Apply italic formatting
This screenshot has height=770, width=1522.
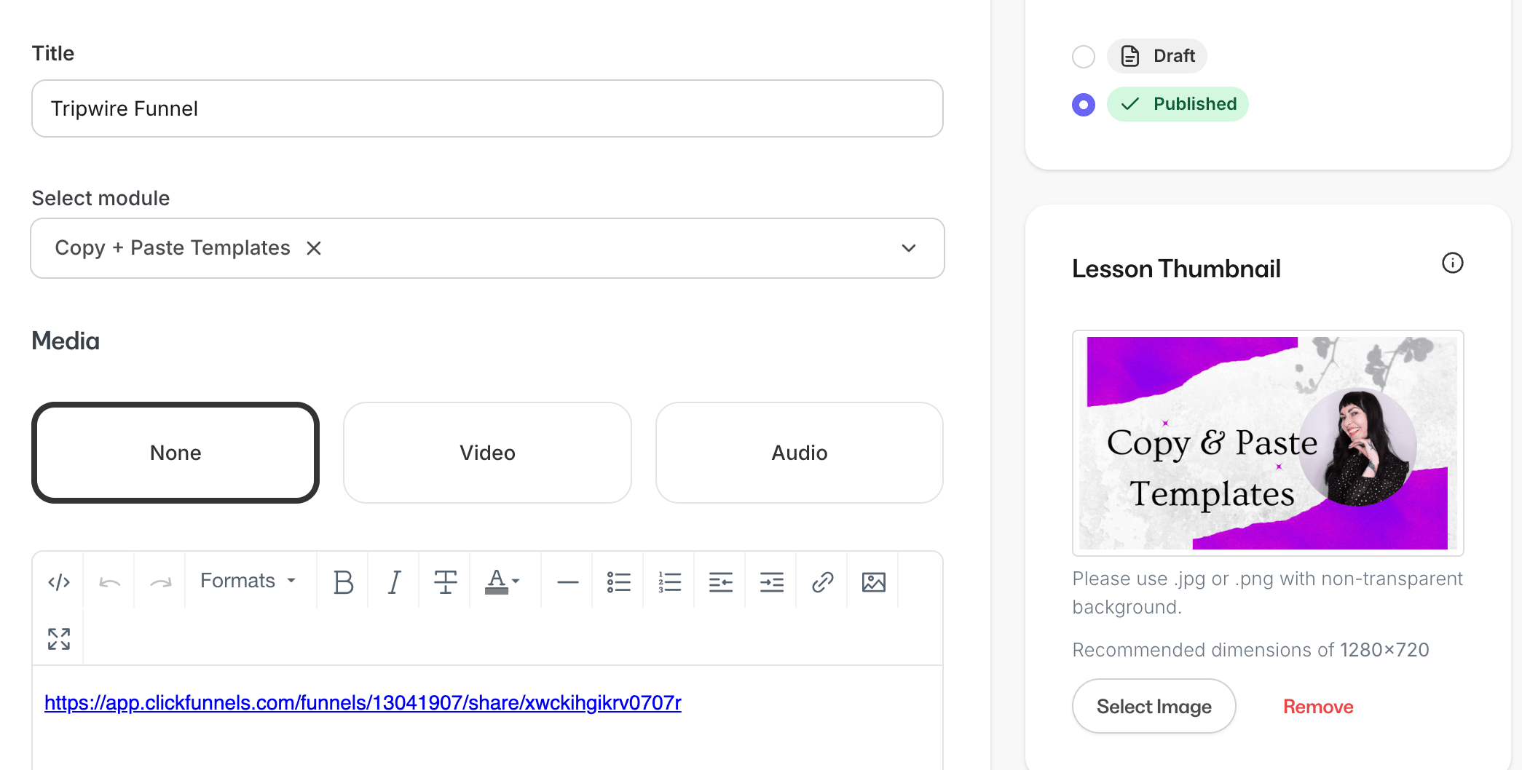pyautogui.click(x=394, y=582)
